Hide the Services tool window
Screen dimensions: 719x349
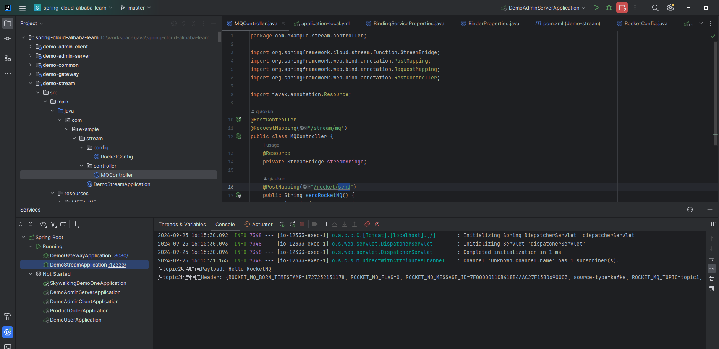click(x=710, y=210)
